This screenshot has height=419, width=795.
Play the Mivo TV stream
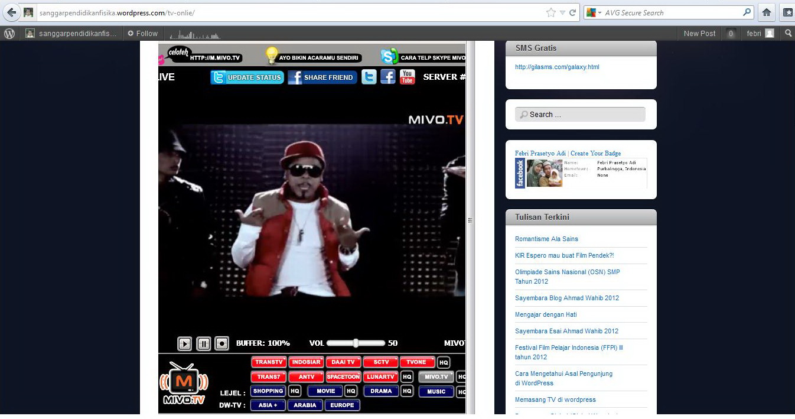(185, 343)
